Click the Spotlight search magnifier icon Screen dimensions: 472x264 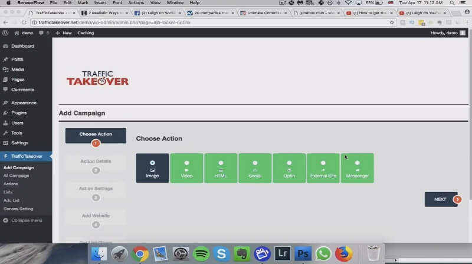click(x=452, y=3)
